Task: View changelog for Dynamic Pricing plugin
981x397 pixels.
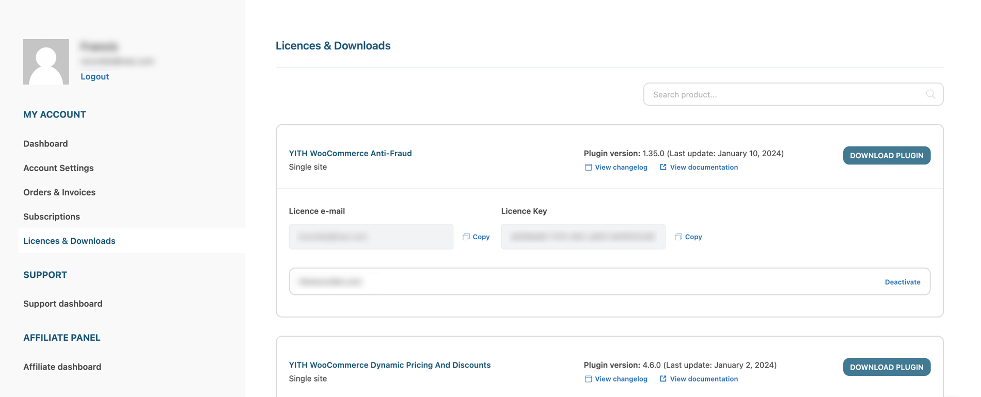Action: pyautogui.click(x=621, y=379)
